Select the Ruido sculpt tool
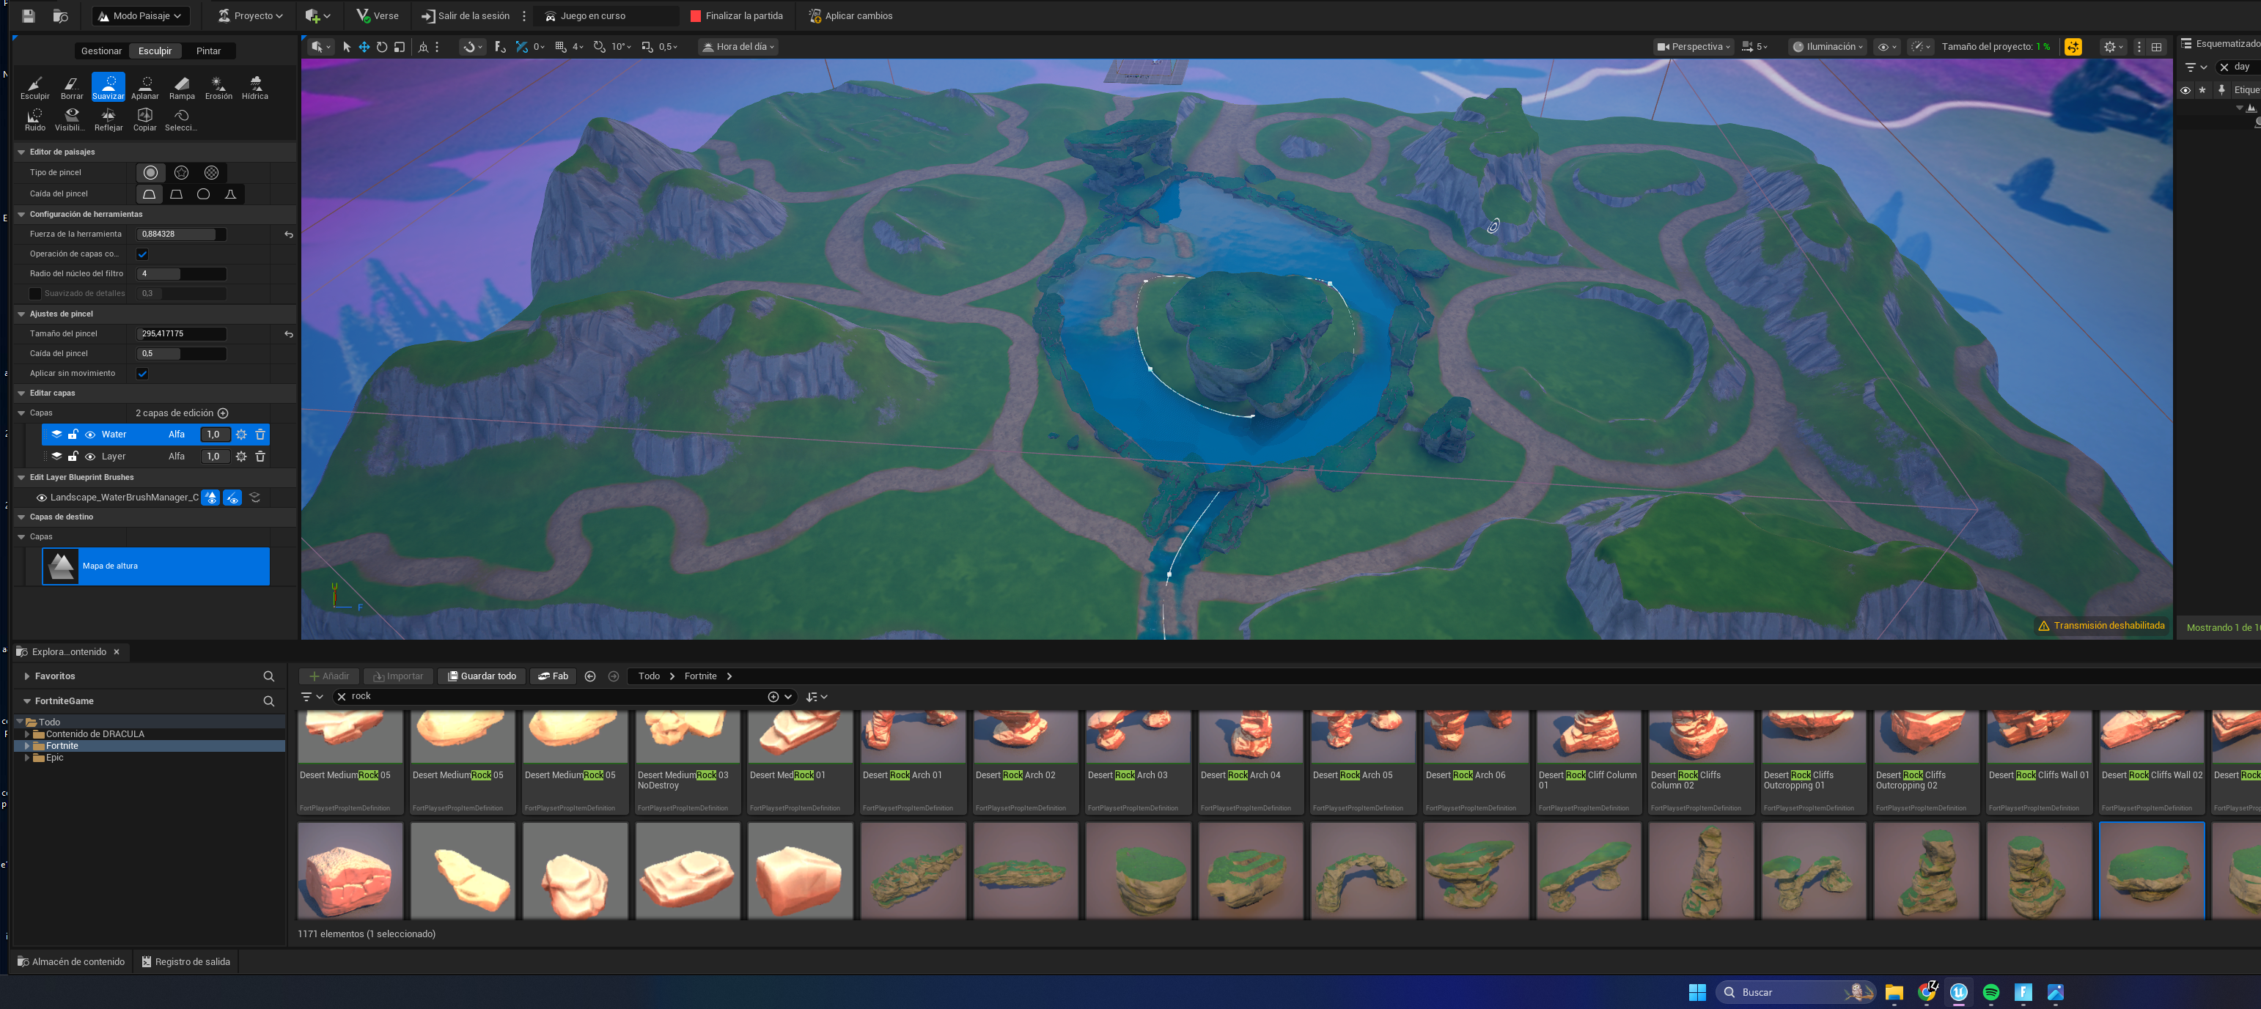The height and width of the screenshot is (1009, 2261). click(35, 119)
